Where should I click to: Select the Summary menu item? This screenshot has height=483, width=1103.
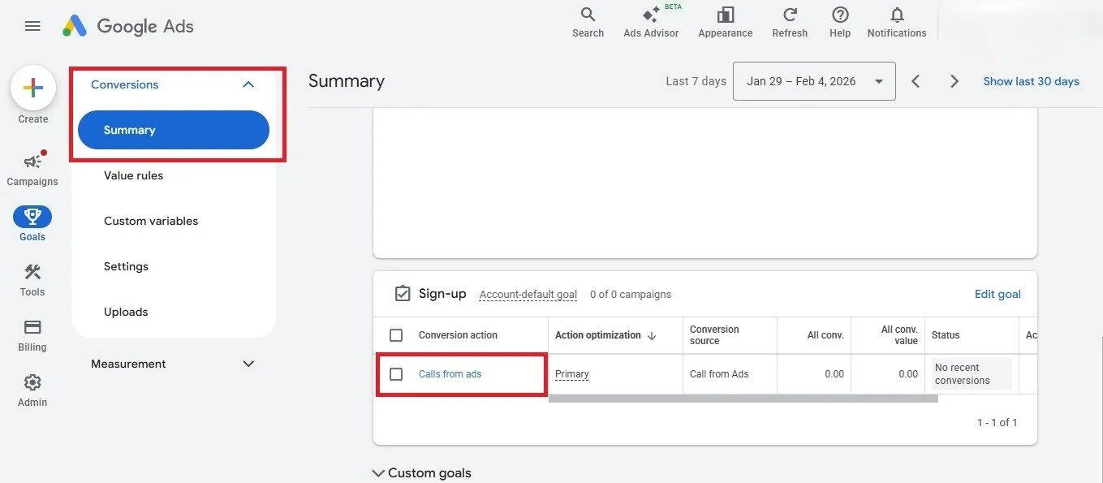tap(130, 129)
